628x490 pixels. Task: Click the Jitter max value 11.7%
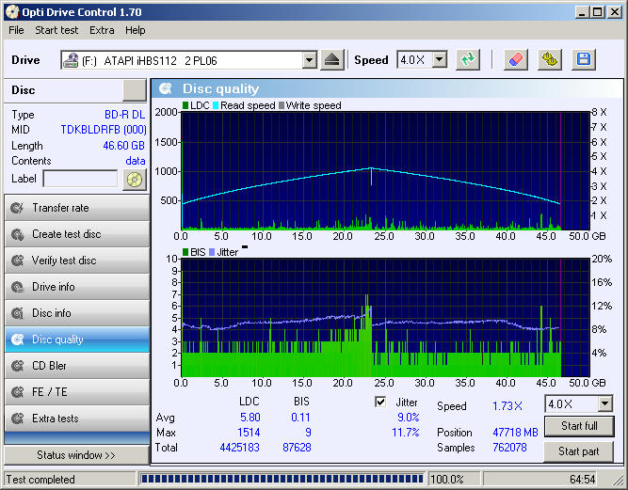pos(405,433)
